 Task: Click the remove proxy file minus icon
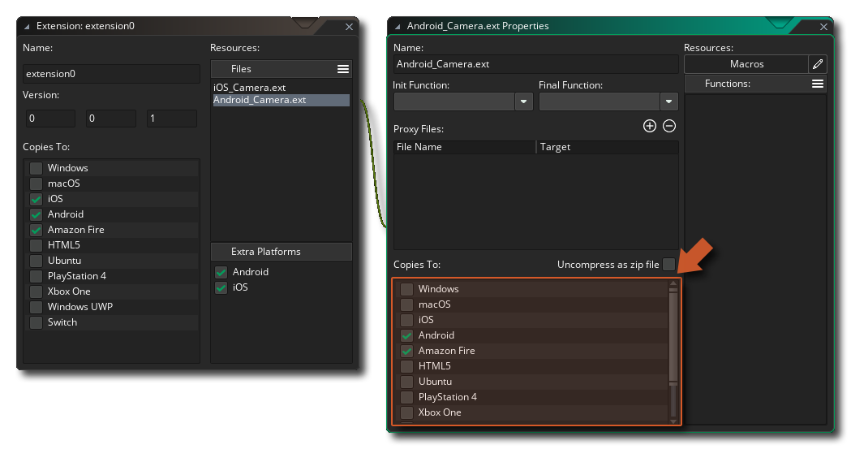(x=669, y=126)
